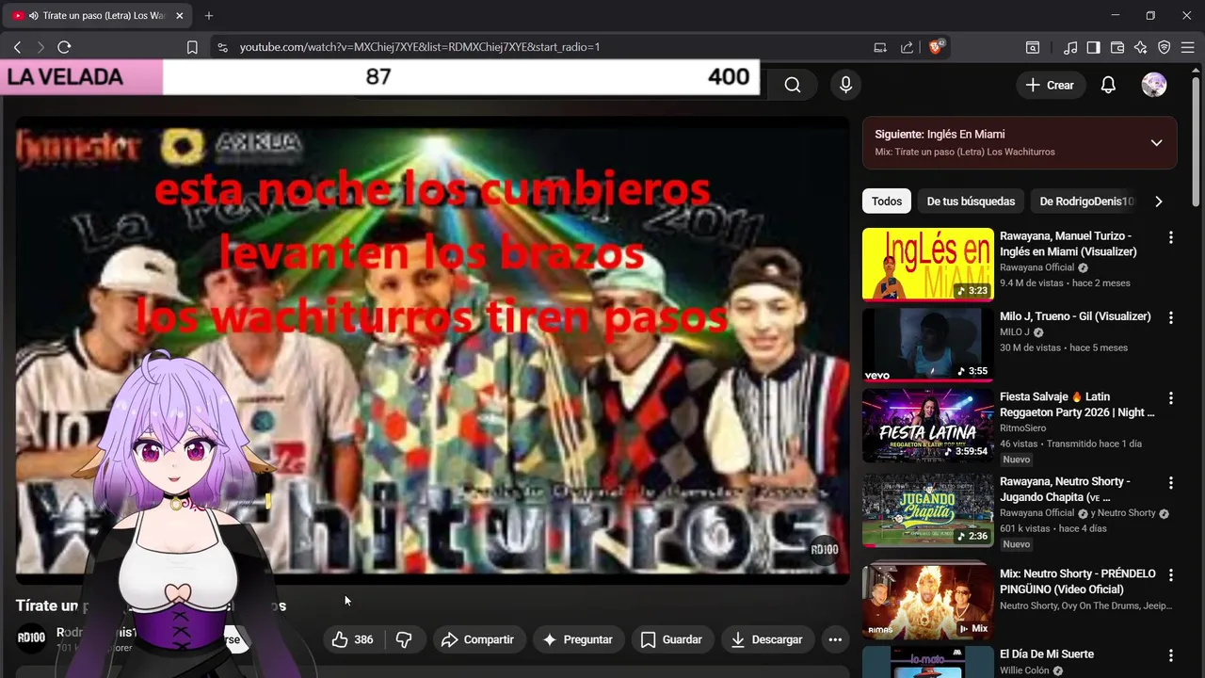The image size is (1205, 678).
Task: Dislike the video
Action: click(x=404, y=639)
